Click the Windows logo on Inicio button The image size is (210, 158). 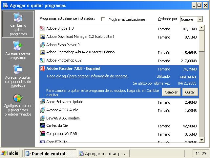pyautogui.click(x=4, y=153)
